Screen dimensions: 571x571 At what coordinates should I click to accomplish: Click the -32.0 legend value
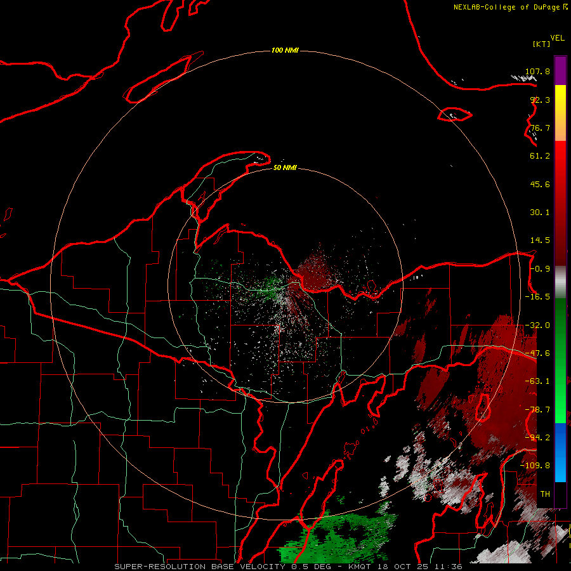coord(537,325)
